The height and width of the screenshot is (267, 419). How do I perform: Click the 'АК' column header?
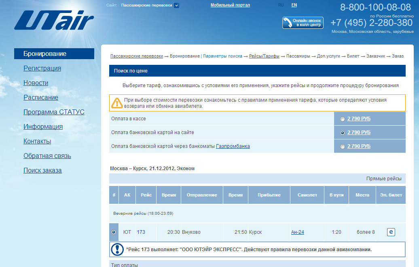click(x=127, y=195)
